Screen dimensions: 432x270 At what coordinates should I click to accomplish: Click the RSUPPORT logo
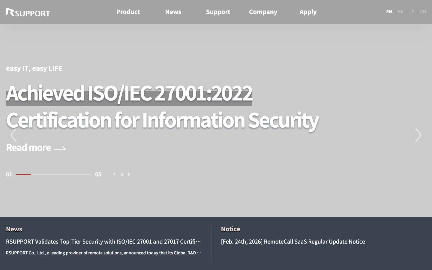[28, 12]
